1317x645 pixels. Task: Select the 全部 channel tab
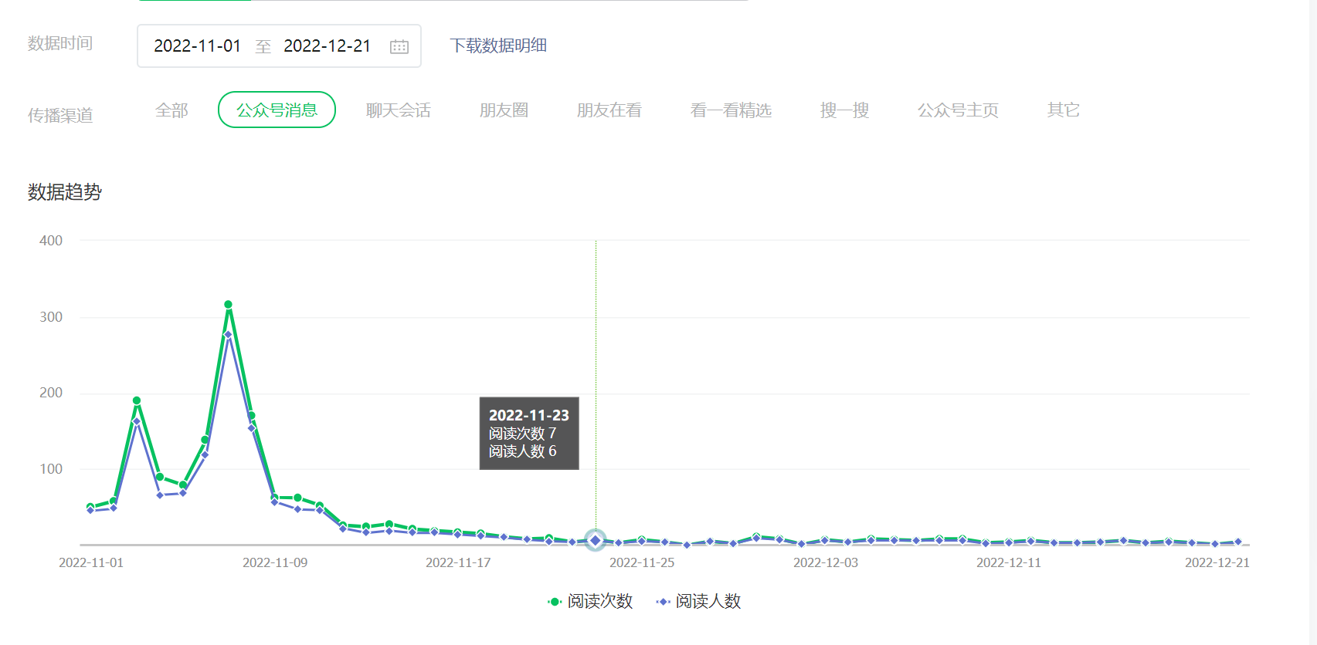[x=171, y=110]
